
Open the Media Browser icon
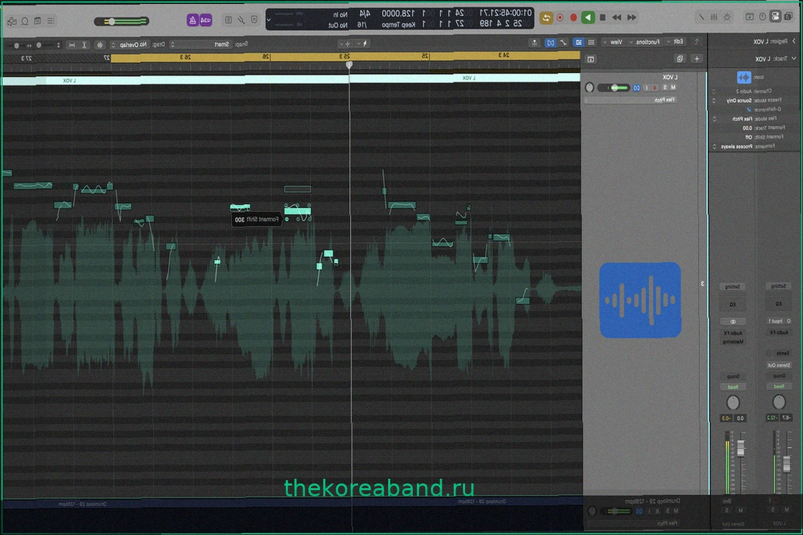[x=12, y=21]
